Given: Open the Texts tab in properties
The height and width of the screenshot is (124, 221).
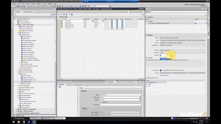Looking at the screenshot, I should coord(69,84).
